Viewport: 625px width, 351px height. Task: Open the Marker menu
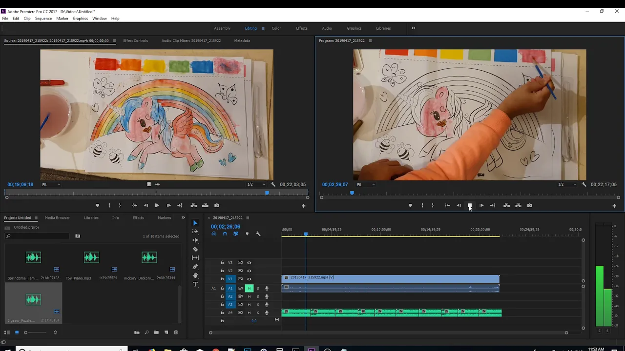pos(62,19)
